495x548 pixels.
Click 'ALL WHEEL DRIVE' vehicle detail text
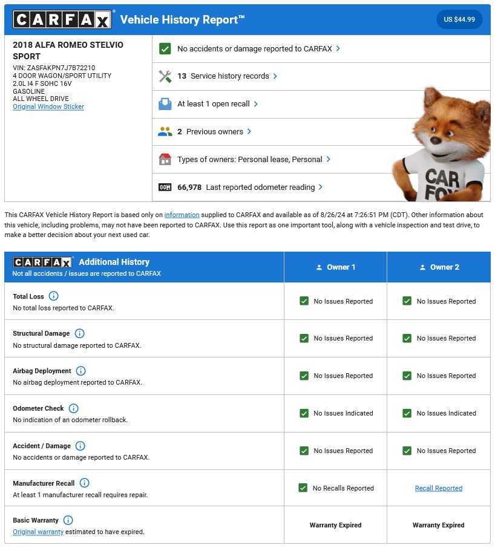[x=41, y=99]
